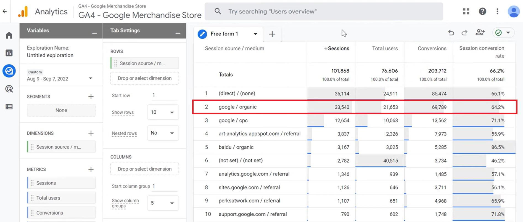Click Drop or select dimension under ROWS
Image resolution: width=523 pixels, height=222 pixels.
point(145,78)
